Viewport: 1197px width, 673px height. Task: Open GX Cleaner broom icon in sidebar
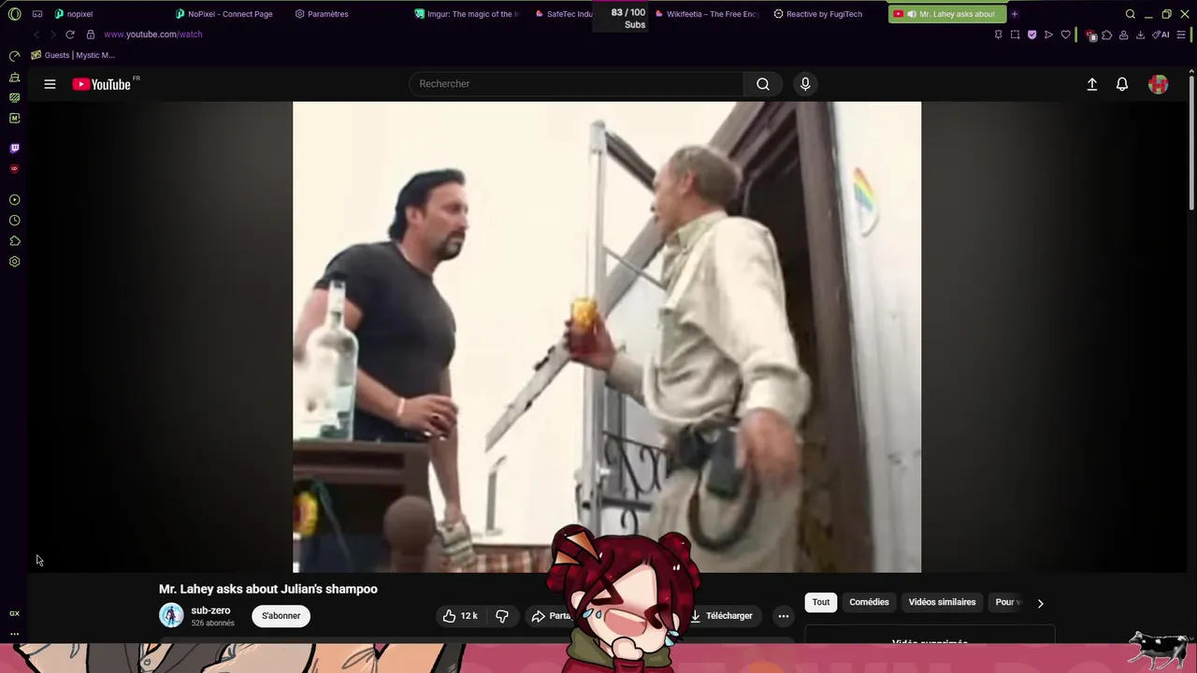click(x=14, y=78)
